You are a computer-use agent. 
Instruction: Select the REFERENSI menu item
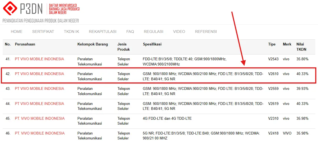pyautogui.click(x=206, y=32)
